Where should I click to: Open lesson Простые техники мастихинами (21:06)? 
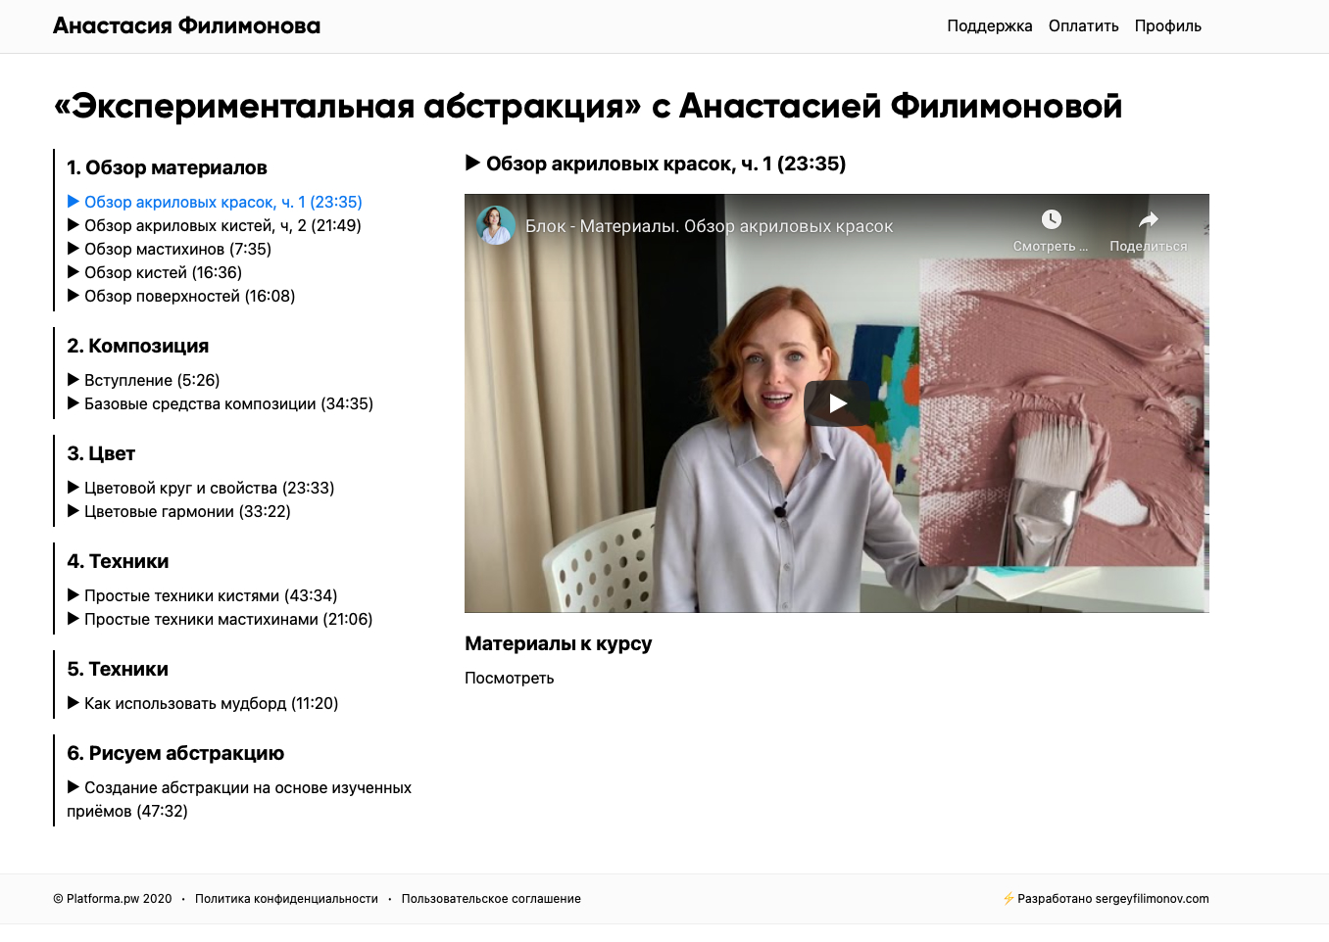click(220, 619)
